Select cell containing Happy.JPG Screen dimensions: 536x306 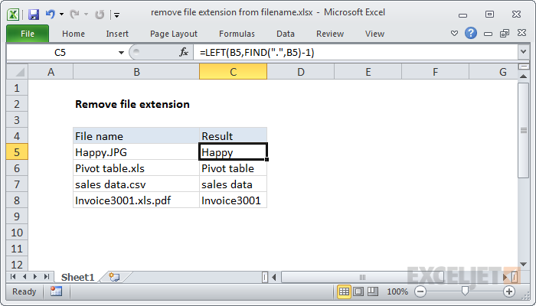(x=136, y=152)
